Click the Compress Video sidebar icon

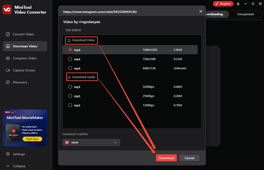[x=8, y=58]
